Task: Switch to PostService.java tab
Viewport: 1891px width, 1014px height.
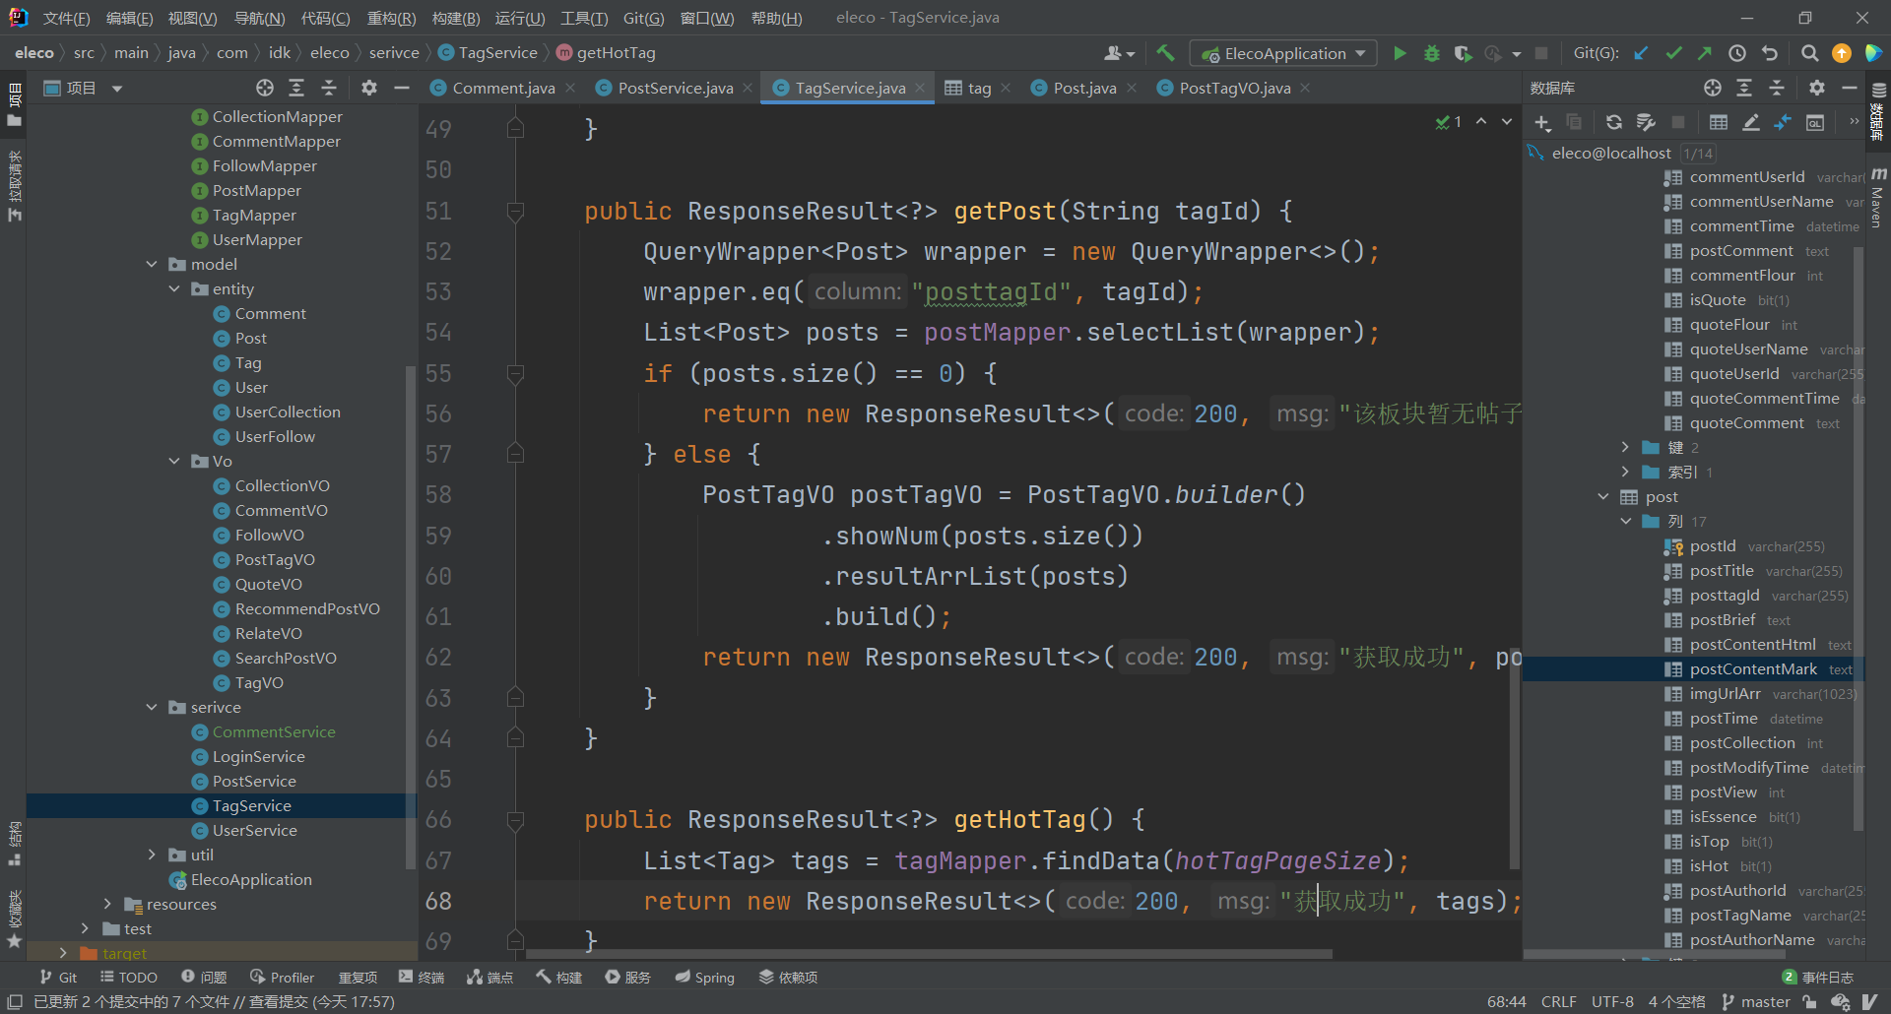Action: coord(676,88)
